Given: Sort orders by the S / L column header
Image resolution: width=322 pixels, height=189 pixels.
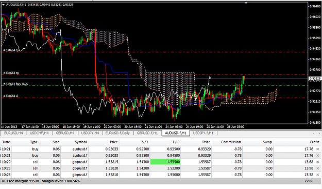Looking at the screenshot, I should 145,142.
